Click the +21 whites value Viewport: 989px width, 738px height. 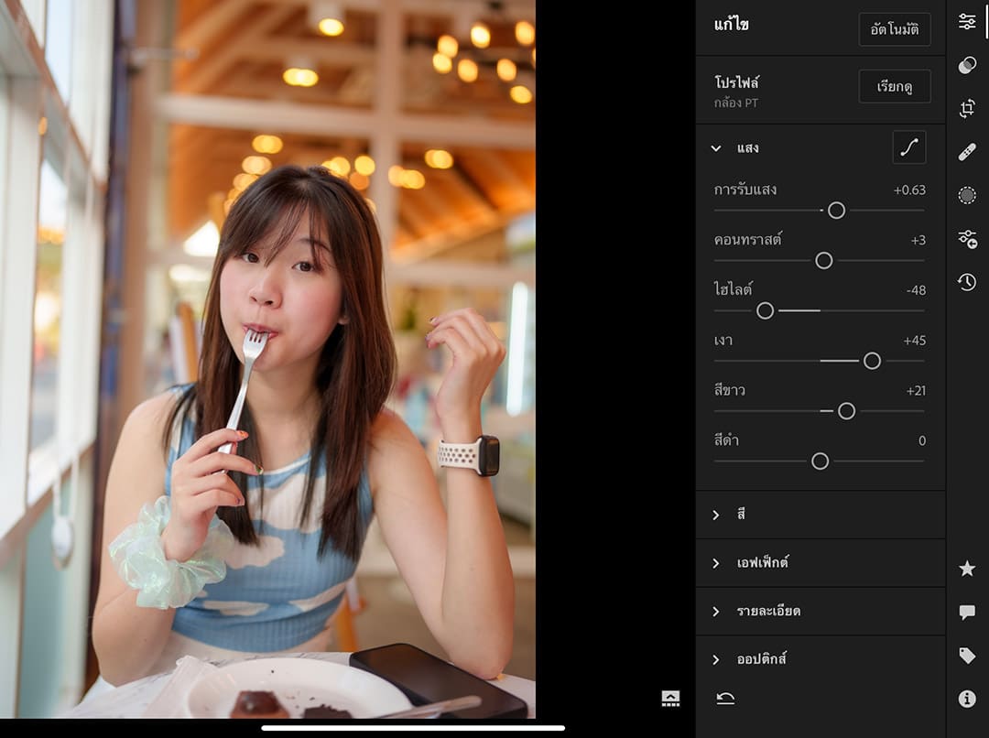tap(916, 390)
